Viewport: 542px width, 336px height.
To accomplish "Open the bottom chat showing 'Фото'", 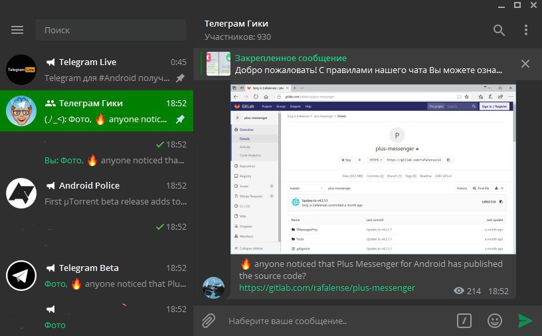I will [x=96, y=316].
